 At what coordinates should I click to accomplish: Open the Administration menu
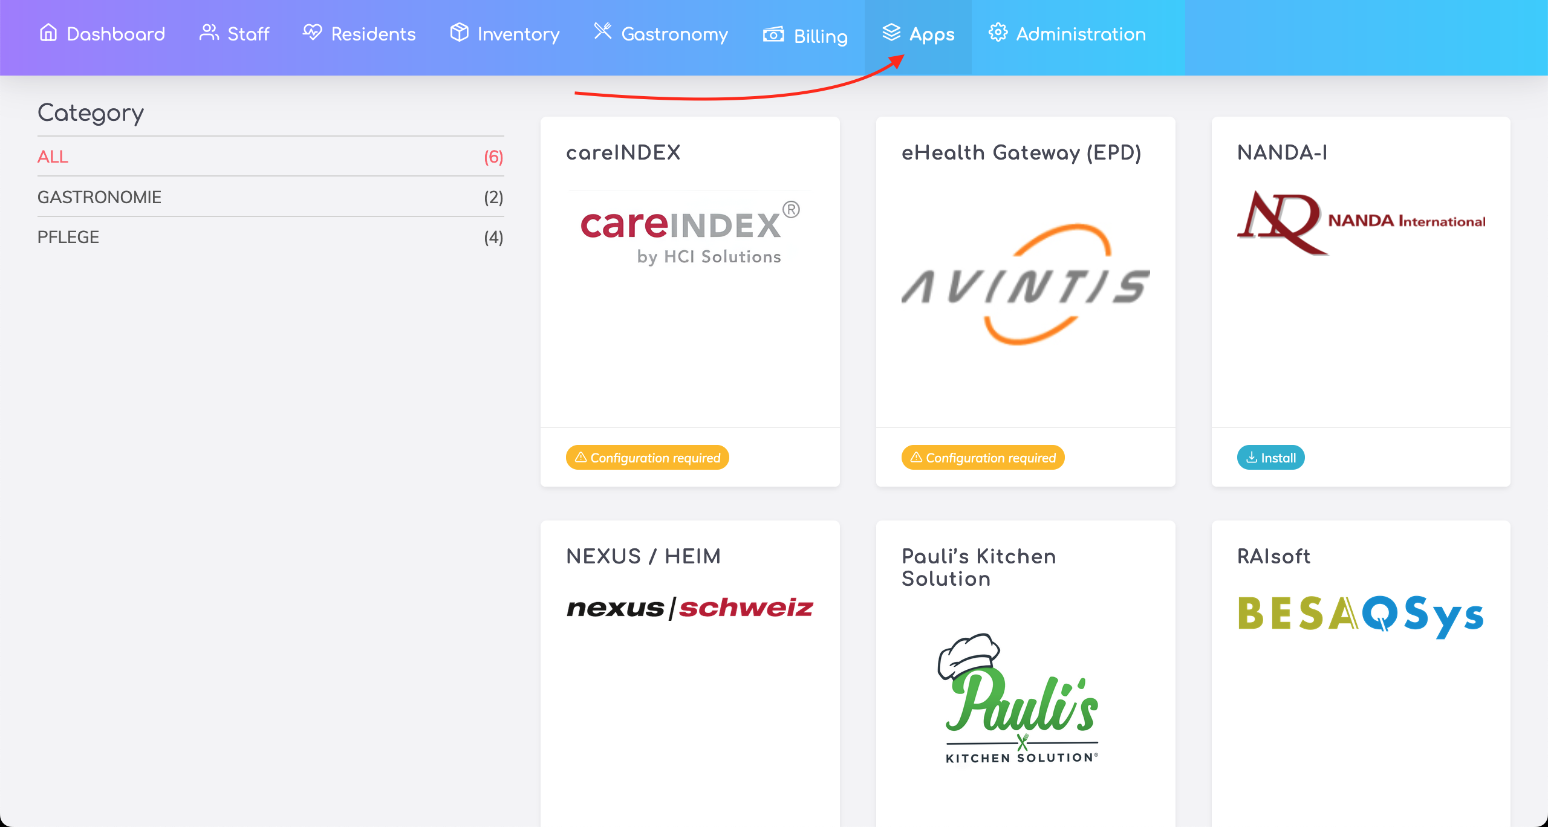tap(1080, 34)
